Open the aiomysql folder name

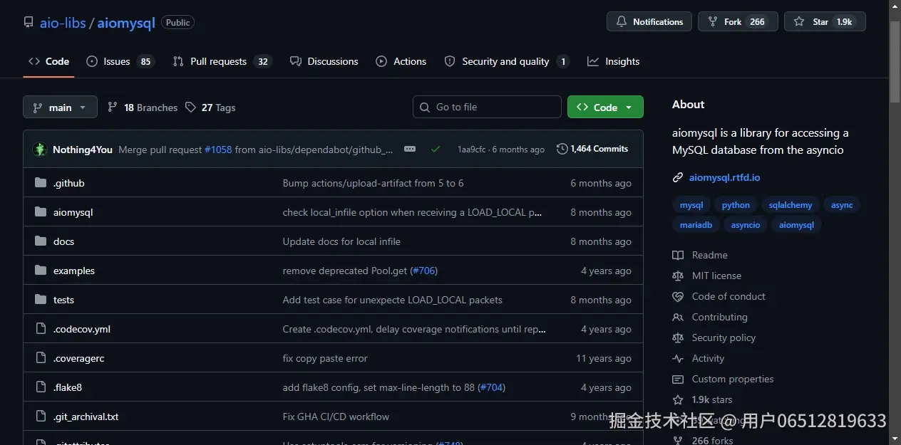(x=73, y=212)
